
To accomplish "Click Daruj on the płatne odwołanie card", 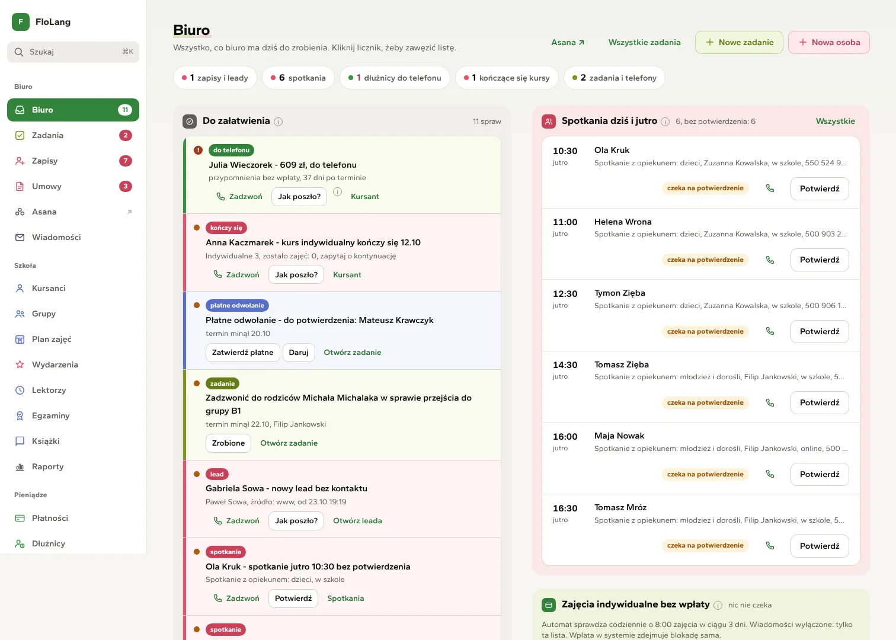I will pyautogui.click(x=299, y=352).
